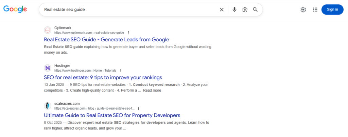The image size is (348, 137).
Task: Open more options for scaleacres.com result
Action: (139, 109)
